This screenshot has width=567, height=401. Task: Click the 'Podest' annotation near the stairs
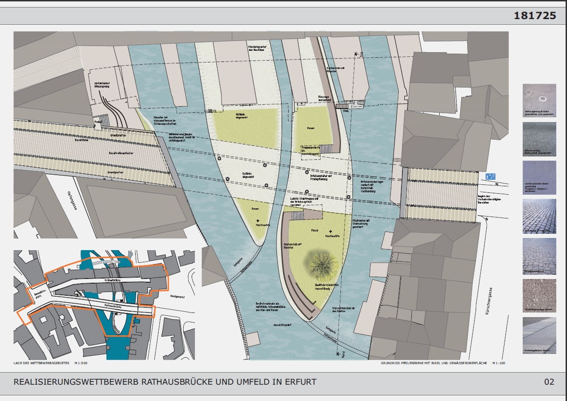pyautogui.click(x=98, y=122)
